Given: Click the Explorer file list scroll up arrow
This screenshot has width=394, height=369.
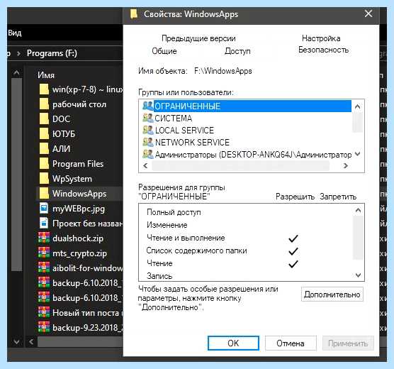Looking at the screenshot, I should (x=16, y=73).
